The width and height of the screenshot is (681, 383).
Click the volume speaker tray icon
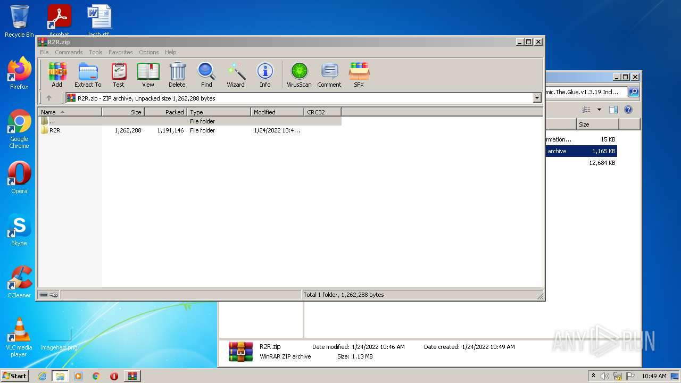coord(605,376)
